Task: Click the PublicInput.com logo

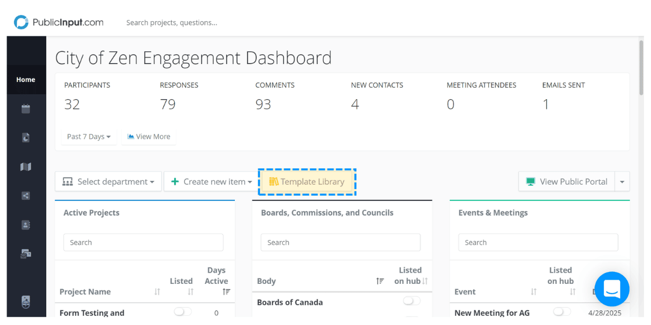Action: 59,22
